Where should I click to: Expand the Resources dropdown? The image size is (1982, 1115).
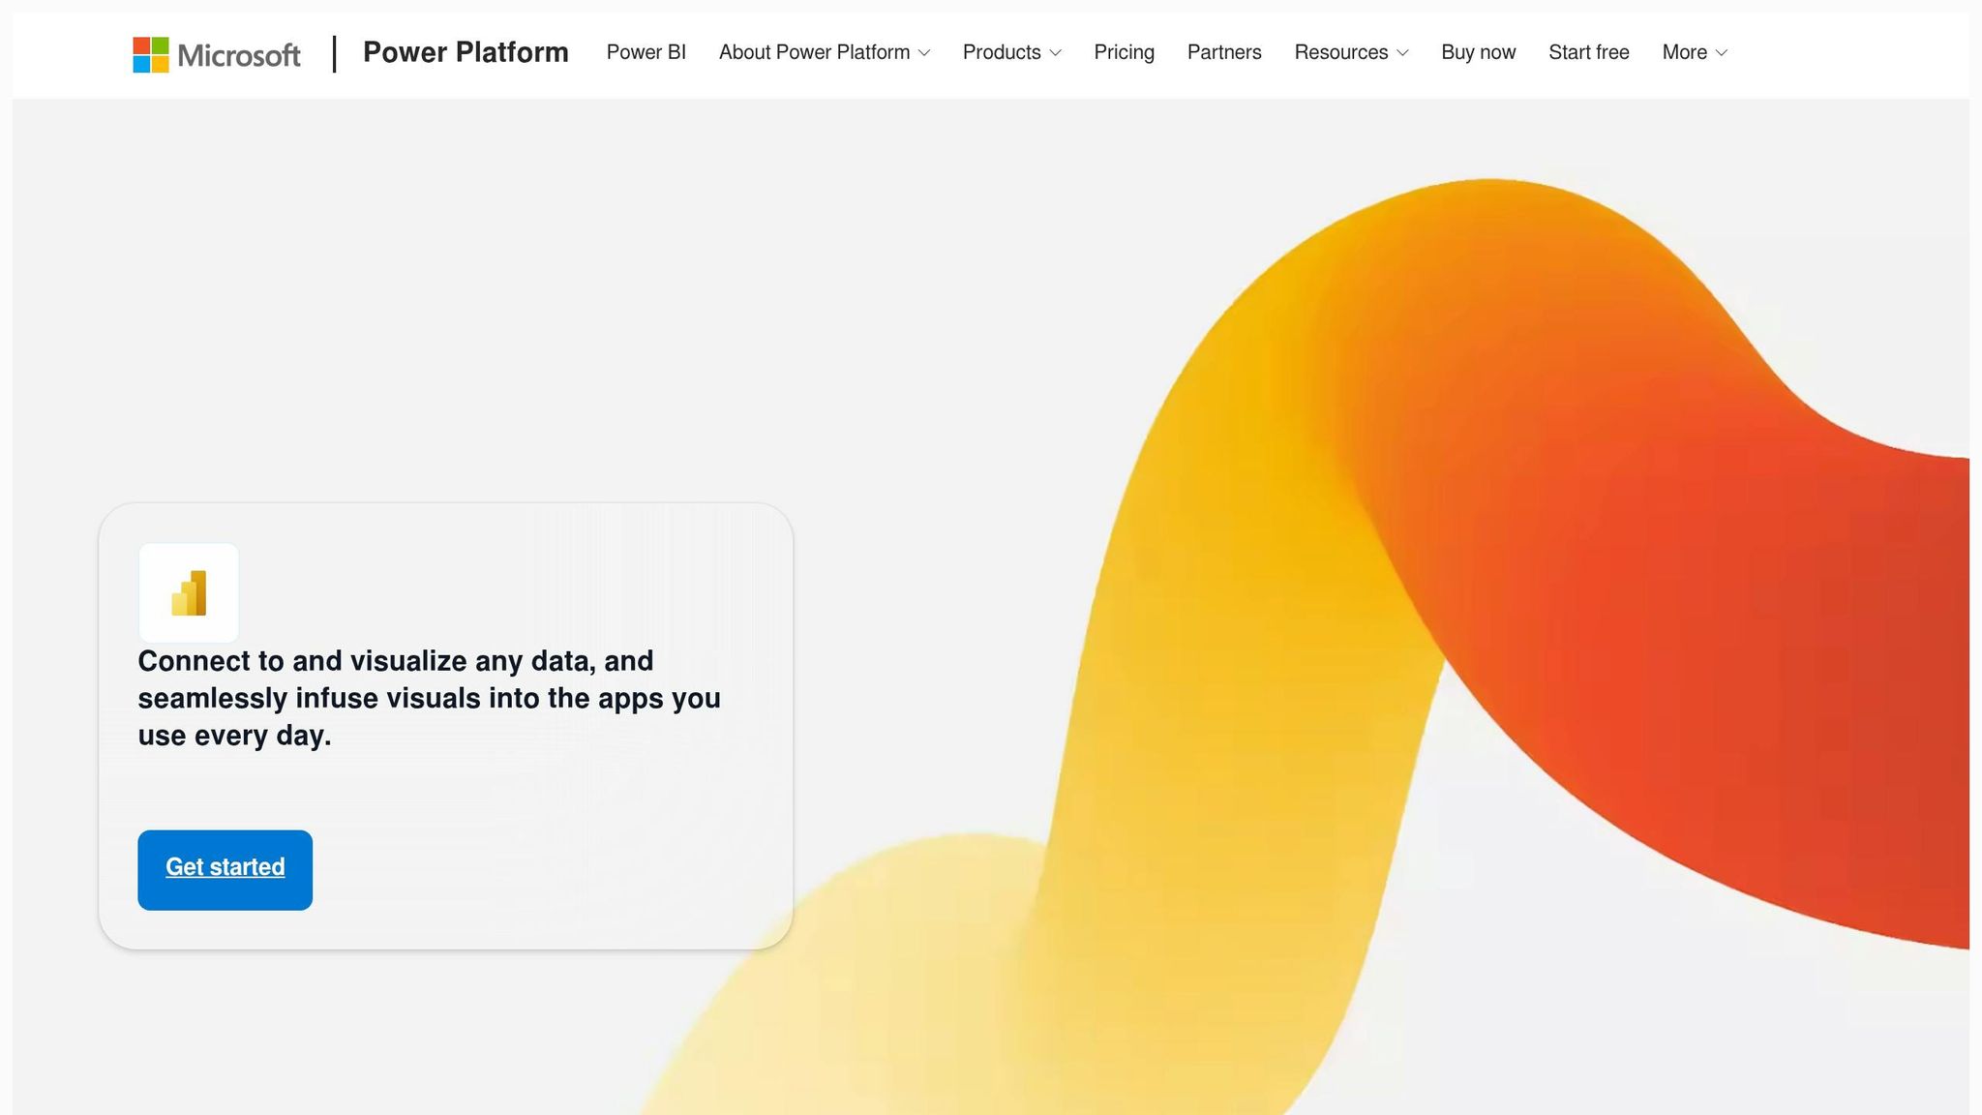click(1352, 52)
